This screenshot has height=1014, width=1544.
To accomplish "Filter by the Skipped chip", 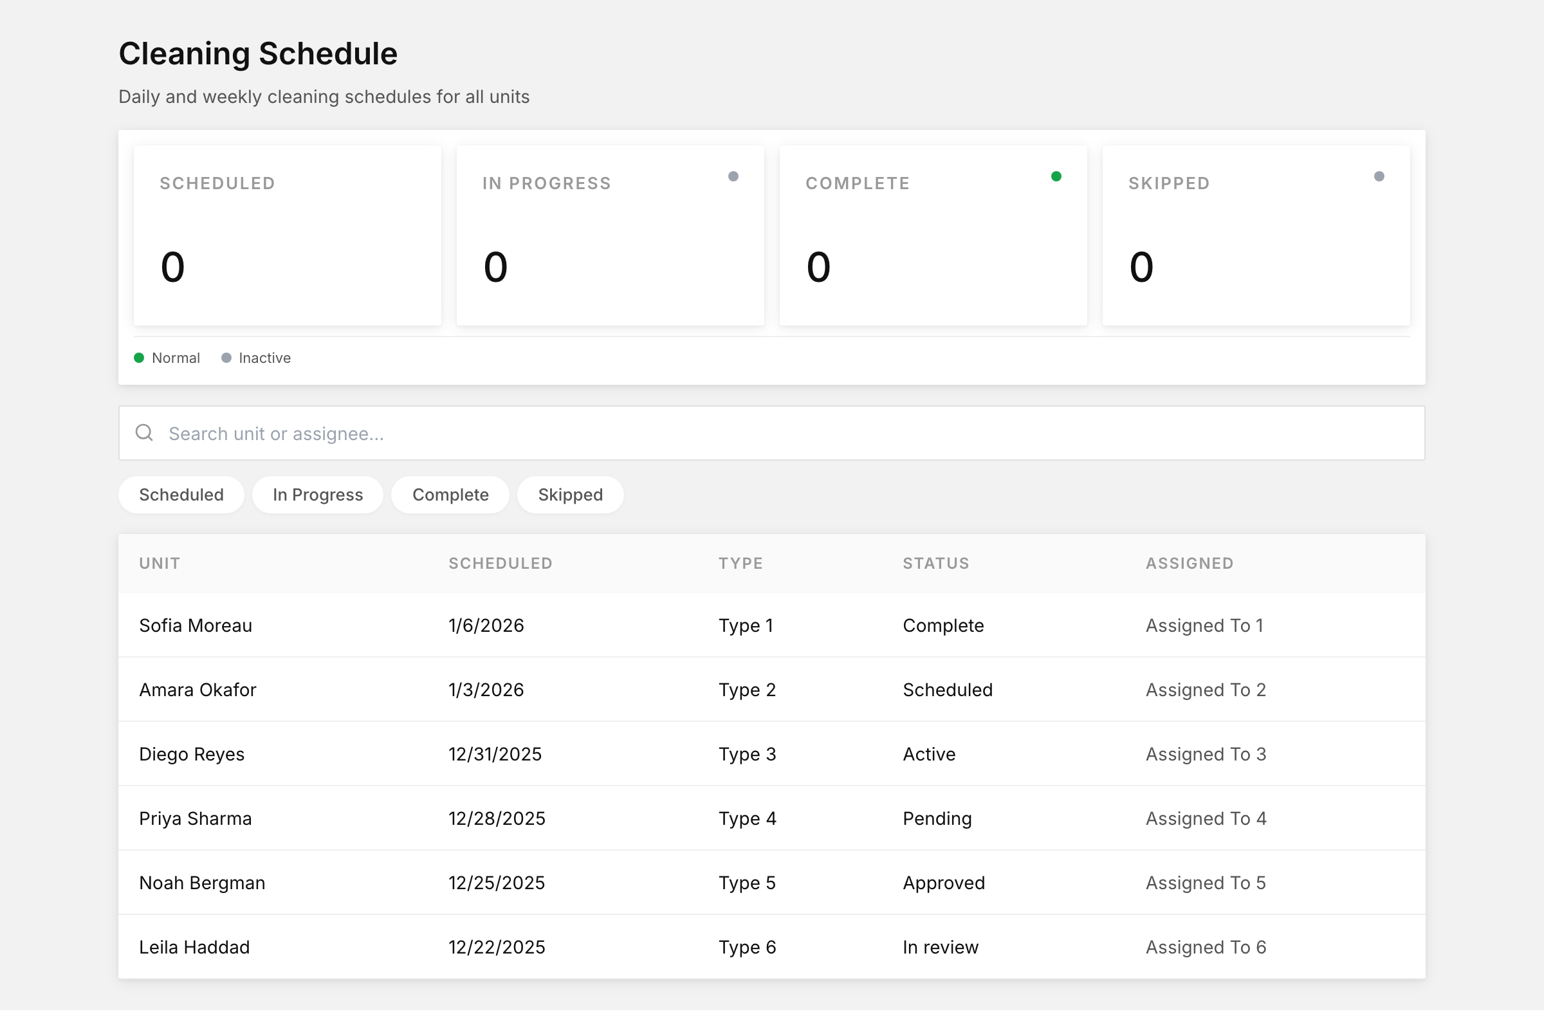I will 571,496.
